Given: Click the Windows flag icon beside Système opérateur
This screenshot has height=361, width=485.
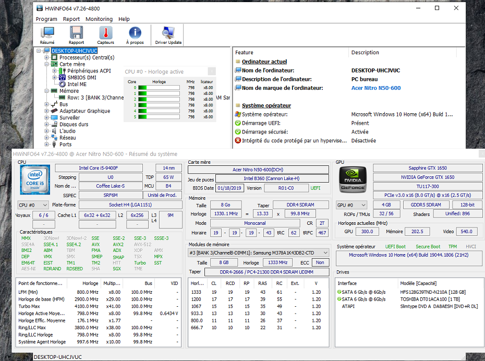Looking at the screenshot, I should pyautogui.click(x=238, y=114).
